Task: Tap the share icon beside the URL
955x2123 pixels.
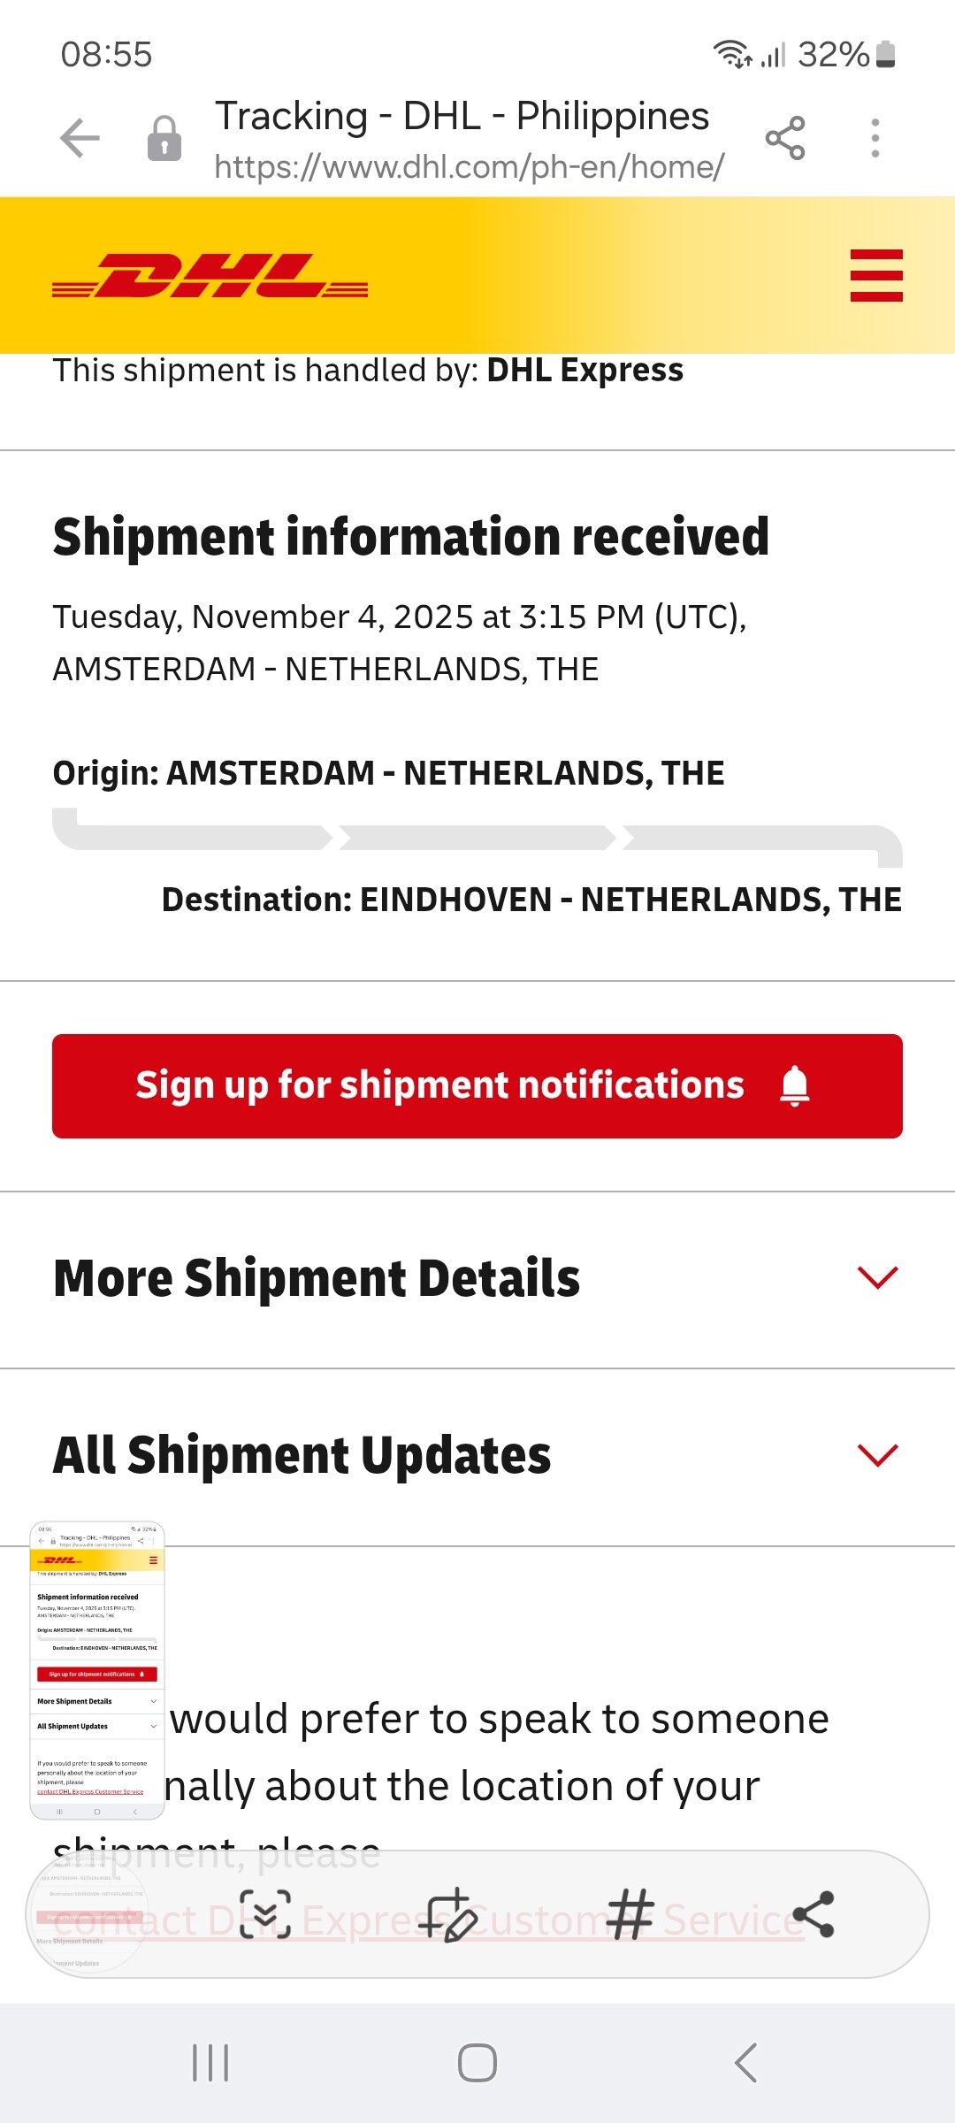Action: click(785, 138)
